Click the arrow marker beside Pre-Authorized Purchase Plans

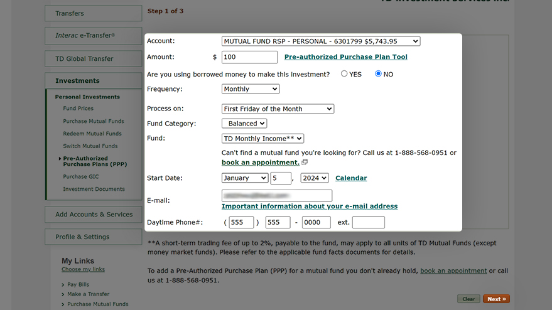60,159
